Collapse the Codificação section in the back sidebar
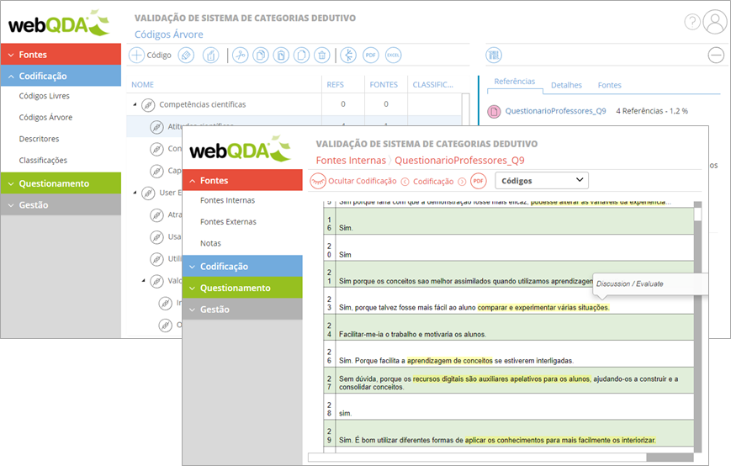The image size is (731, 466). point(61,76)
